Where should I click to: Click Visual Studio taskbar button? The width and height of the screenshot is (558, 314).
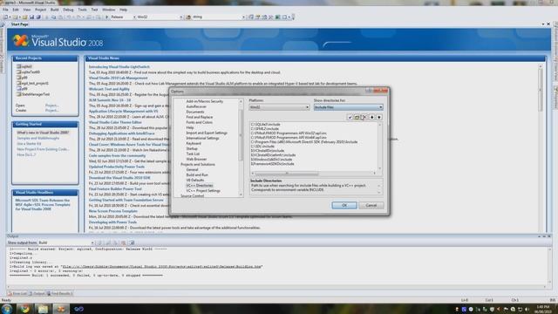pyautogui.click(x=61, y=309)
